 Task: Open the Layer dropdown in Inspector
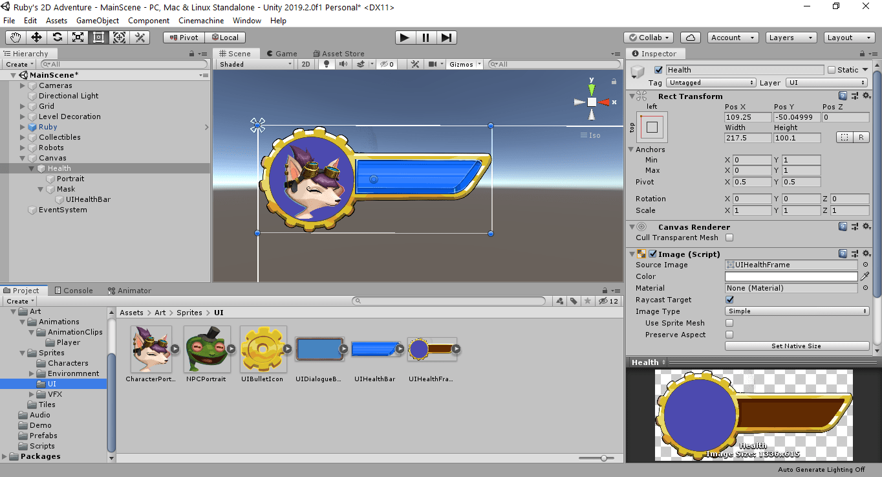(826, 83)
